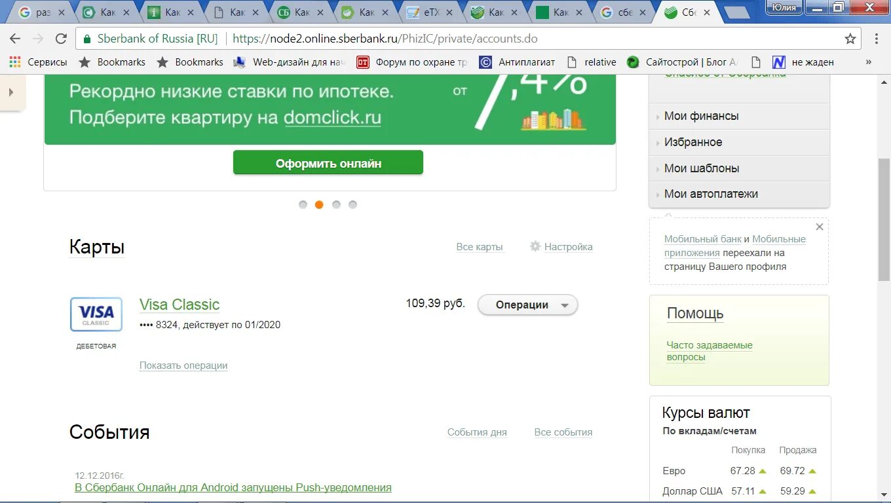Click the Доллар США sale rate 59.29

click(x=792, y=491)
